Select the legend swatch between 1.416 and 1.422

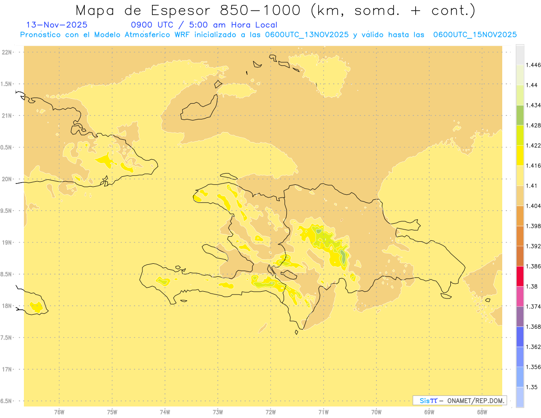pos(520,156)
